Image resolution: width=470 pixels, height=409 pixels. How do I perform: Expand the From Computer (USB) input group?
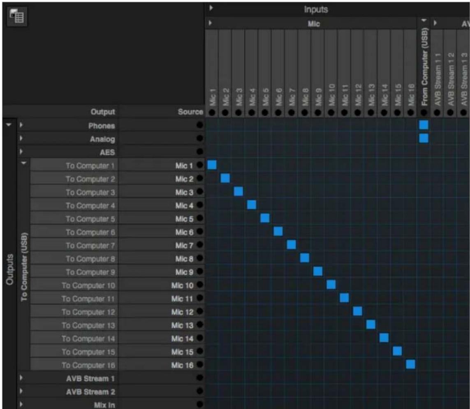click(424, 21)
